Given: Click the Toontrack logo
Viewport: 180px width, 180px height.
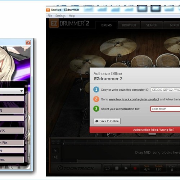Looking at the screenshot, I should click(x=76, y=168).
